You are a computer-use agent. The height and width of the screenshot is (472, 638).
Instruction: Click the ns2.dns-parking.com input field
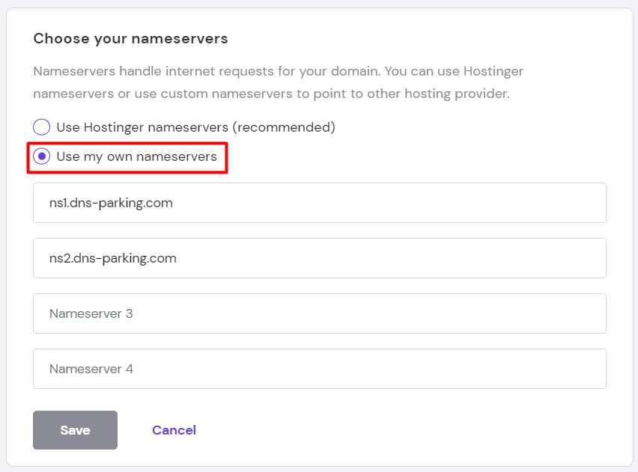319,258
